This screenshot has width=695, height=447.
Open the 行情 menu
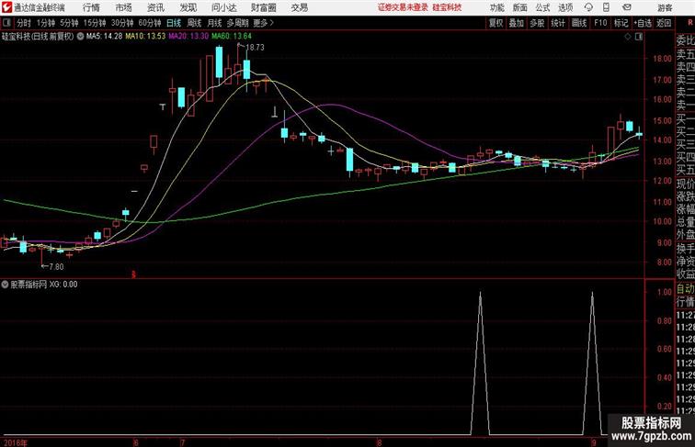click(x=91, y=7)
